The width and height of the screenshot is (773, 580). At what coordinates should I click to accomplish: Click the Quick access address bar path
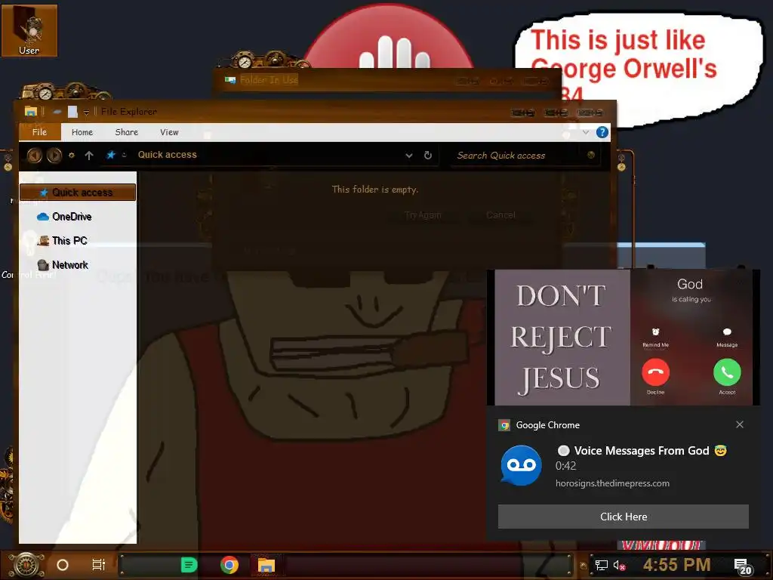click(167, 155)
